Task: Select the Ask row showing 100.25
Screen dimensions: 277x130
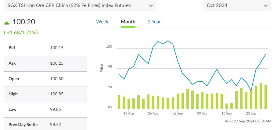Action: tap(45, 63)
